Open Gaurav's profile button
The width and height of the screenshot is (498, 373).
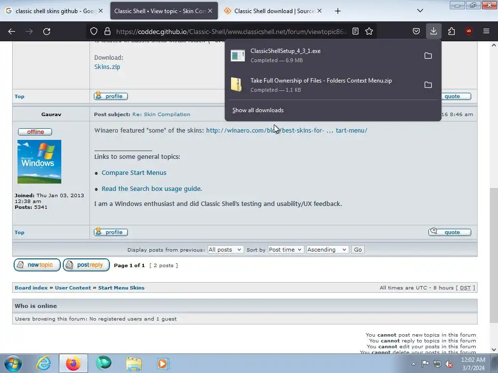coord(111,232)
